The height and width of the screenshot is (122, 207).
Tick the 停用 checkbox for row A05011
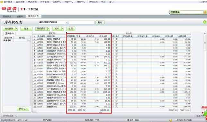(x=113, y=66)
